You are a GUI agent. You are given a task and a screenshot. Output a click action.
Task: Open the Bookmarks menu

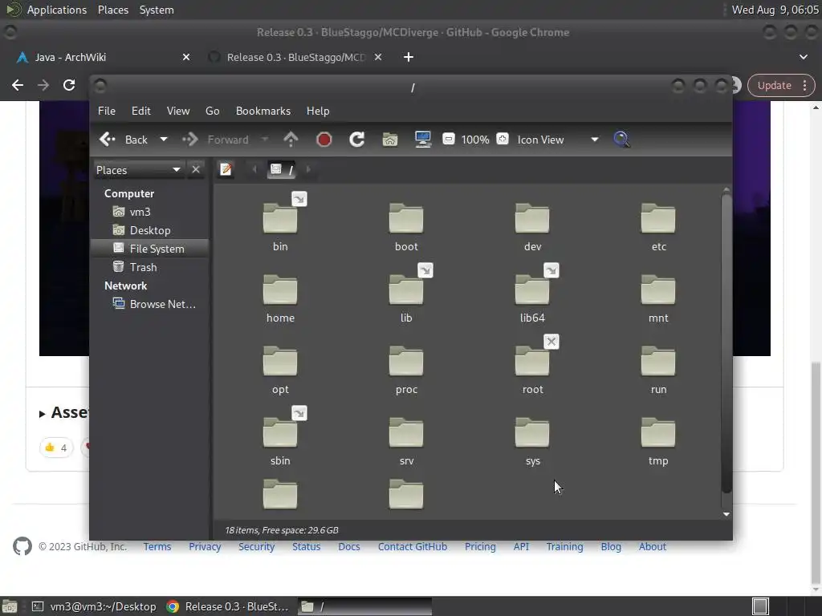coord(263,111)
